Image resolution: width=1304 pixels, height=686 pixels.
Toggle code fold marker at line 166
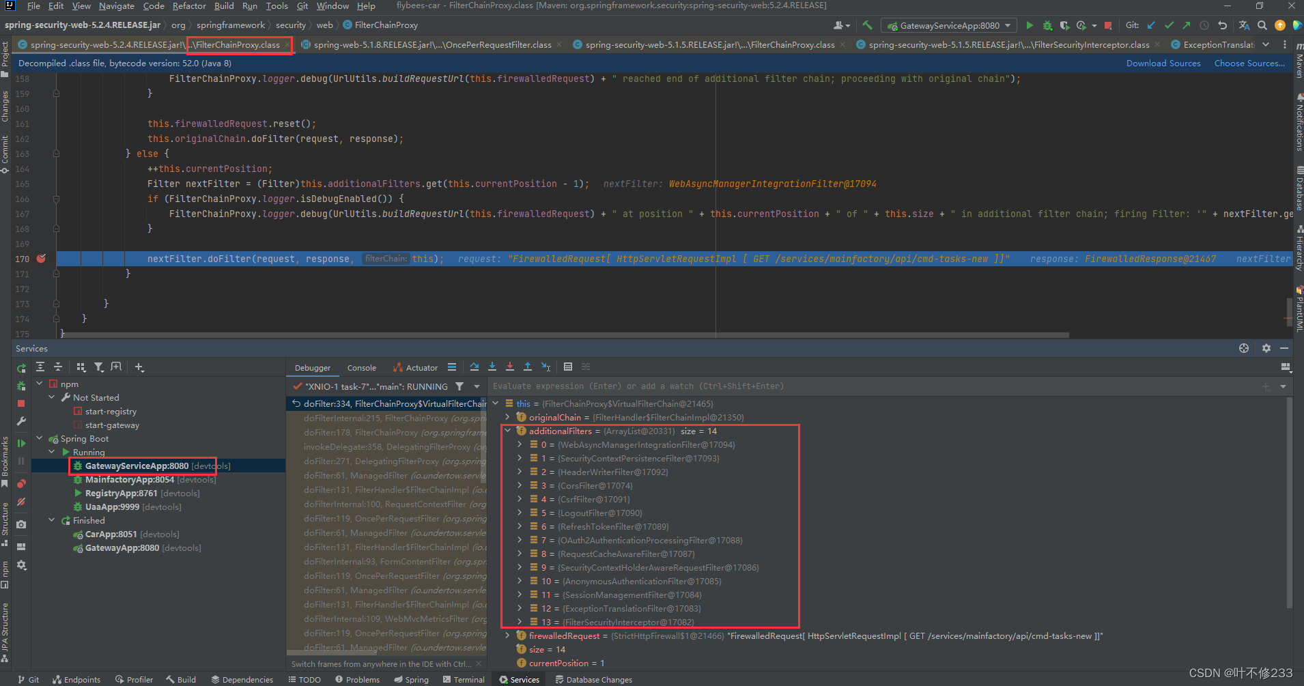tap(56, 199)
